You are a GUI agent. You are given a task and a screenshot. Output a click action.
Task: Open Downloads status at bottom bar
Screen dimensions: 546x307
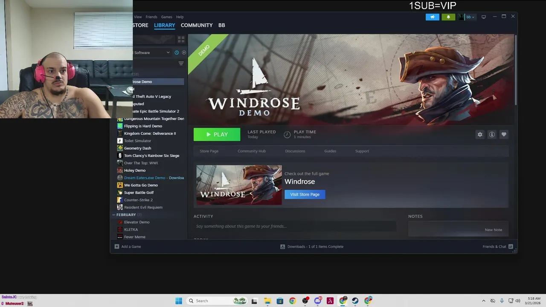312,246
